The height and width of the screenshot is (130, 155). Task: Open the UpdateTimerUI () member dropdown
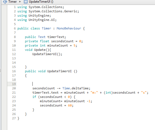pos(41,2)
